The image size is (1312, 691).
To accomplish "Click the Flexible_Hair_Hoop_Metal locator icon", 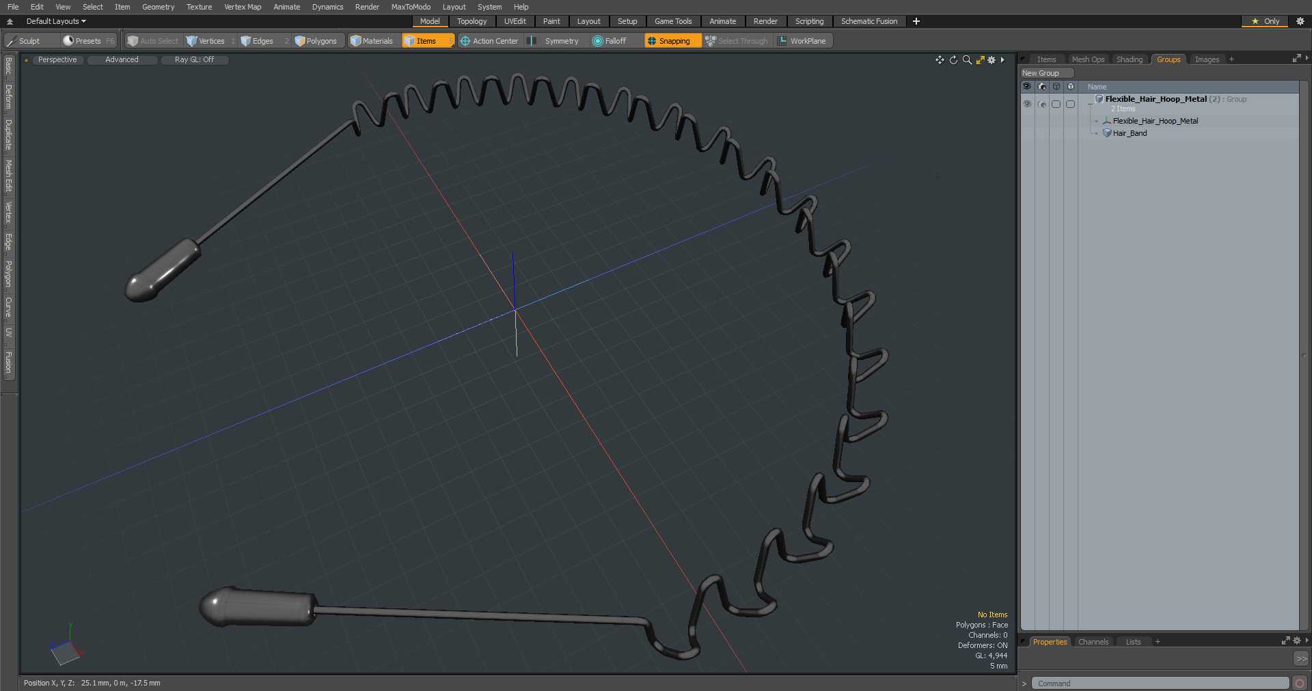I will coord(1107,121).
